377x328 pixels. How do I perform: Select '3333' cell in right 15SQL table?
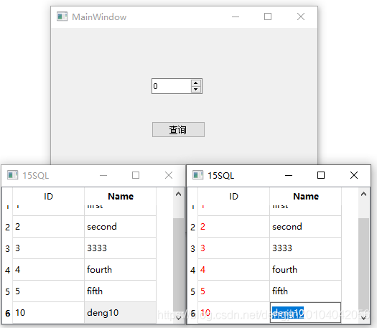(x=305, y=248)
